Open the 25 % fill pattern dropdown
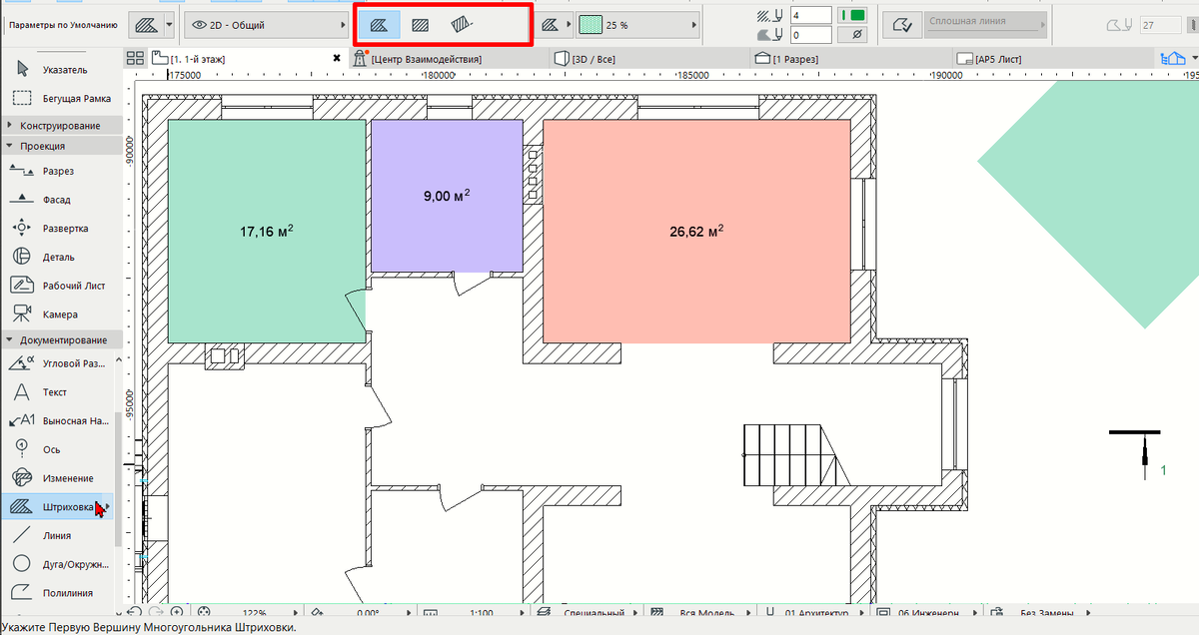 639,23
